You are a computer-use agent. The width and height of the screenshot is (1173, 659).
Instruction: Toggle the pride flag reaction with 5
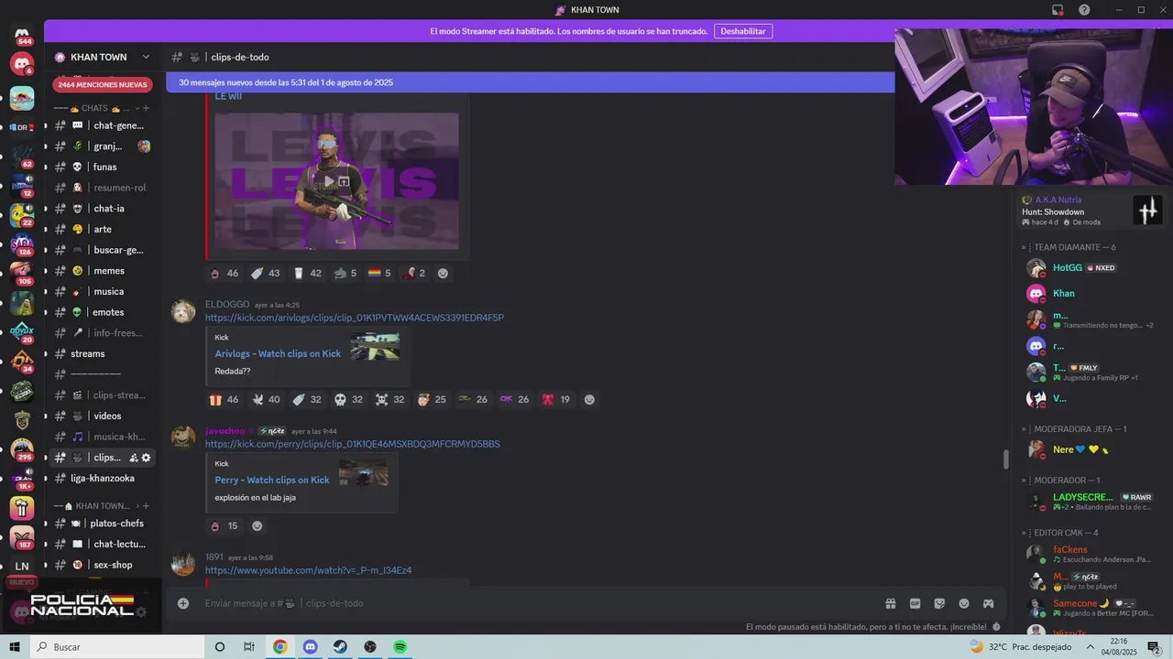coord(379,273)
